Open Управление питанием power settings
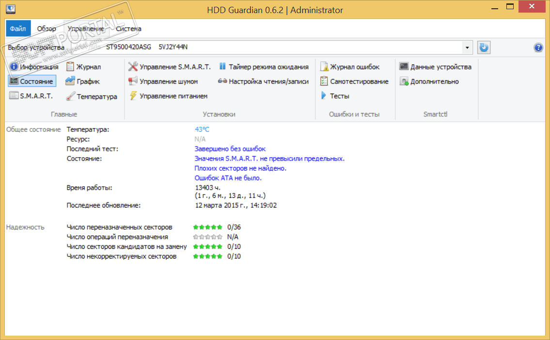This screenshot has width=550, height=340. coord(168,96)
